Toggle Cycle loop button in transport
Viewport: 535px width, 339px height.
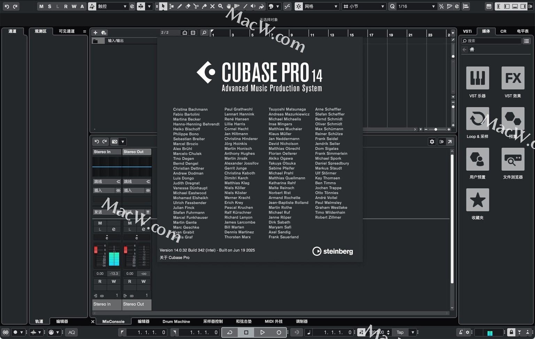[x=230, y=332]
